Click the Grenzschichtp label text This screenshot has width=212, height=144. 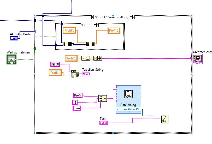[x=202, y=52]
